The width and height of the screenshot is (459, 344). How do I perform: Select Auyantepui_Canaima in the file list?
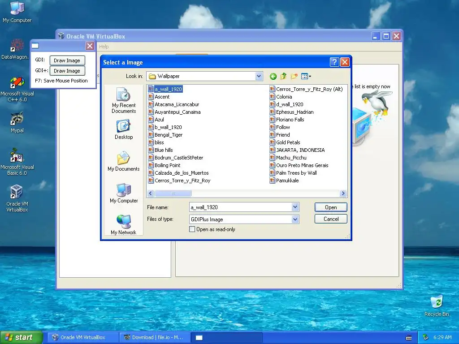click(x=174, y=112)
